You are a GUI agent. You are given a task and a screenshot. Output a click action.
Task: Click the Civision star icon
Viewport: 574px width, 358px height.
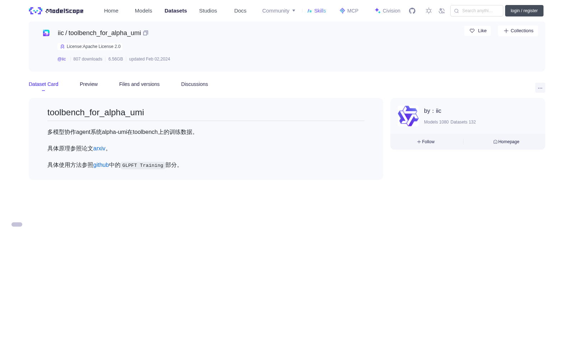tap(377, 11)
